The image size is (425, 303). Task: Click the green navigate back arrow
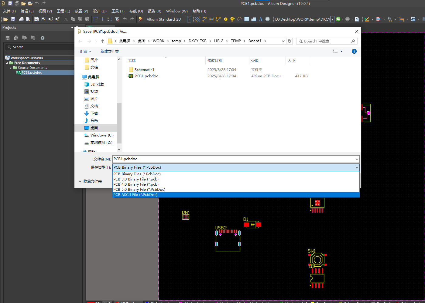click(x=338, y=19)
